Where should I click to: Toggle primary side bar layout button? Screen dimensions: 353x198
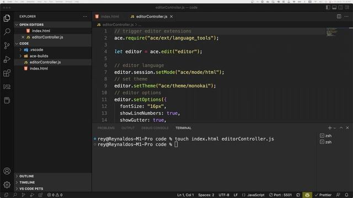pos(328,7)
